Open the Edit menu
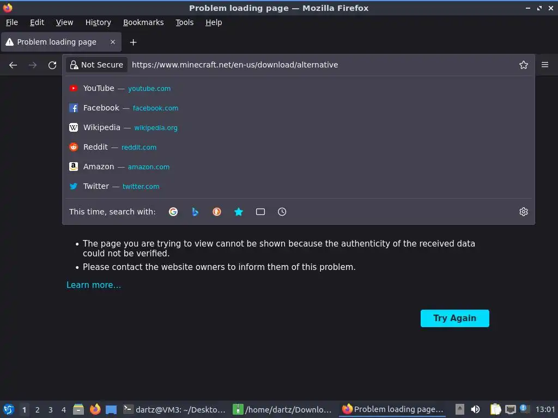Viewport: 558px width, 418px height. pos(37,22)
